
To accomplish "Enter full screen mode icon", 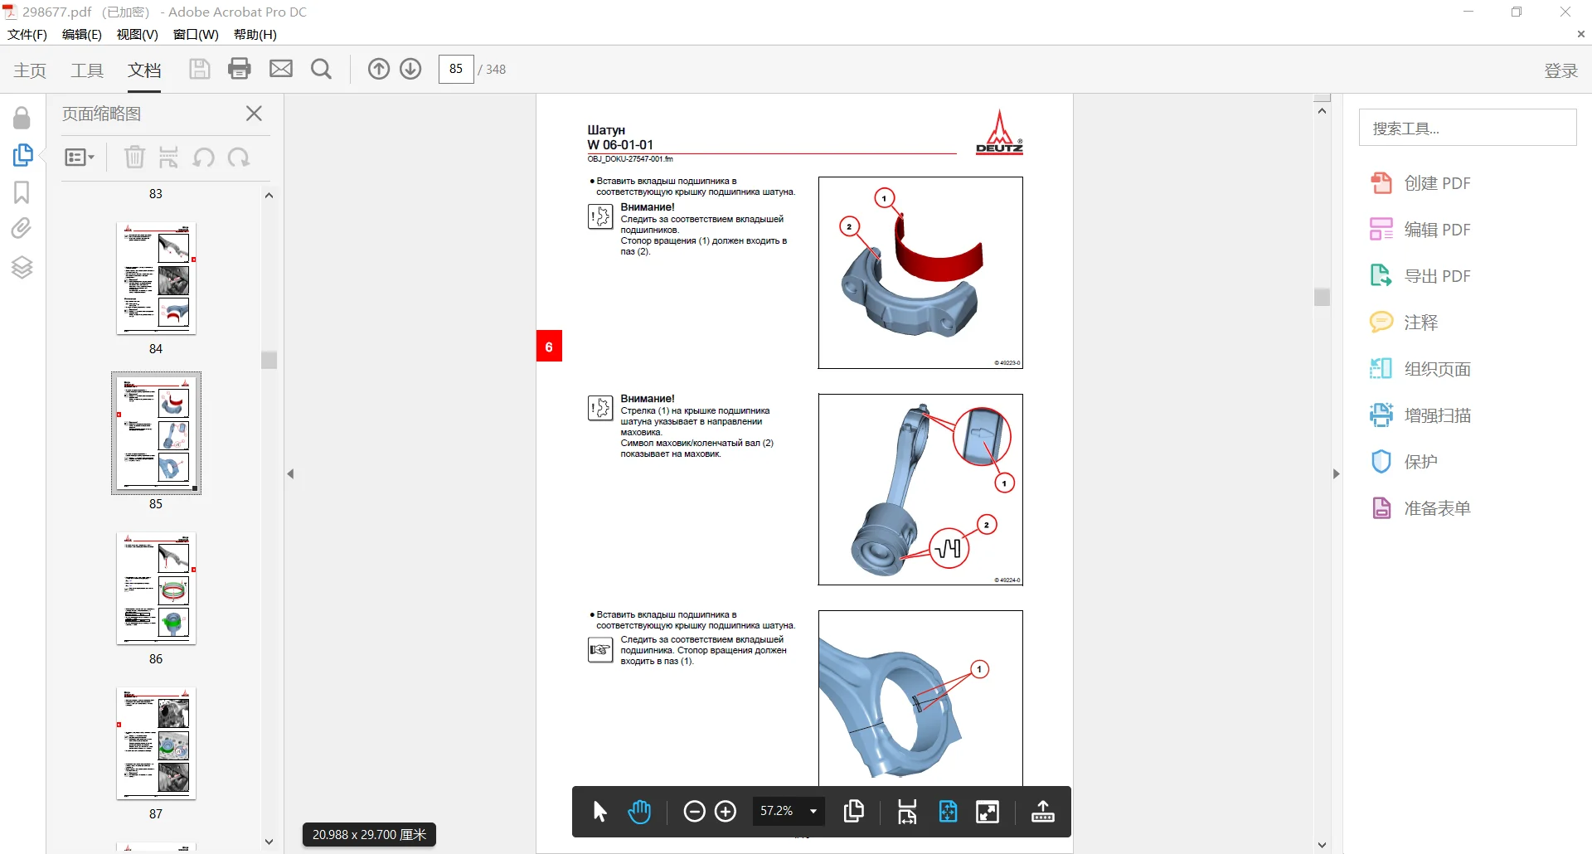I will click(988, 812).
